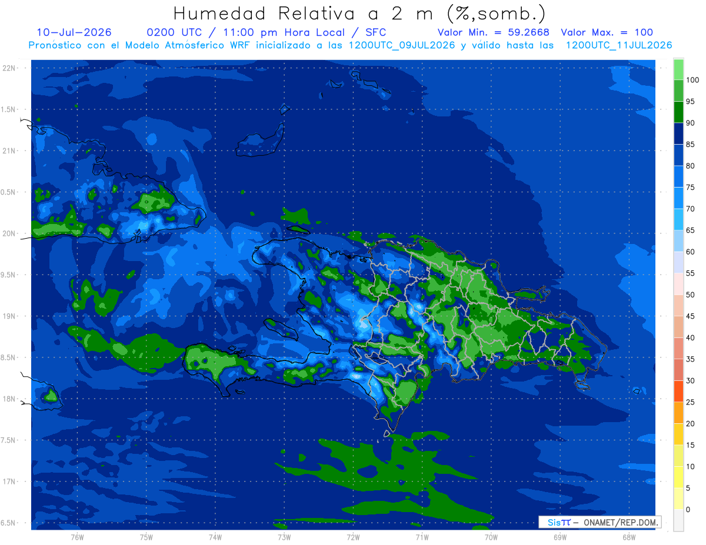Pick the medium green swatch between 95 and 100

[x=678, y=91]
